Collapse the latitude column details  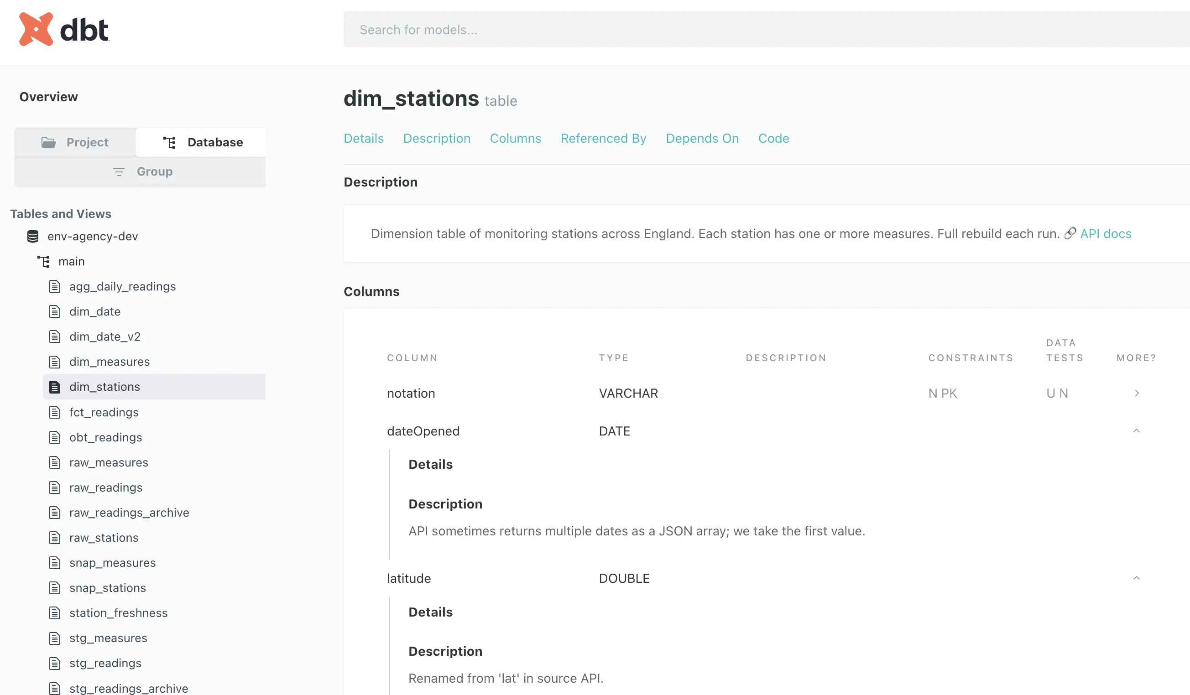(x=1137, y=578)
